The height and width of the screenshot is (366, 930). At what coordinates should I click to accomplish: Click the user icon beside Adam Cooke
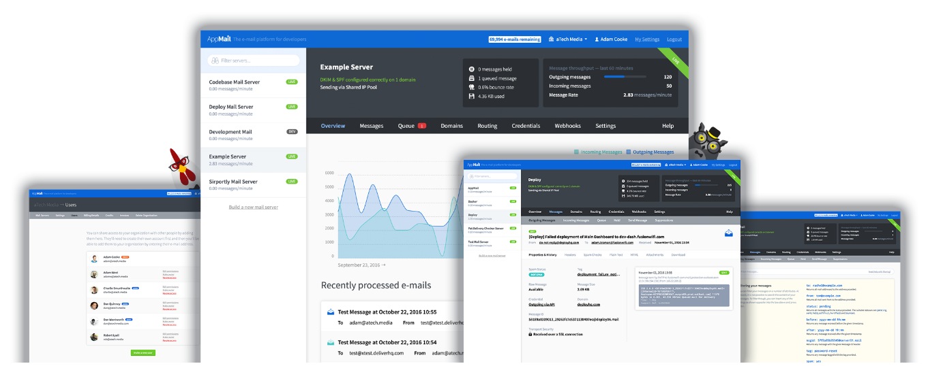pyautogui.click(x=597, y=39)
